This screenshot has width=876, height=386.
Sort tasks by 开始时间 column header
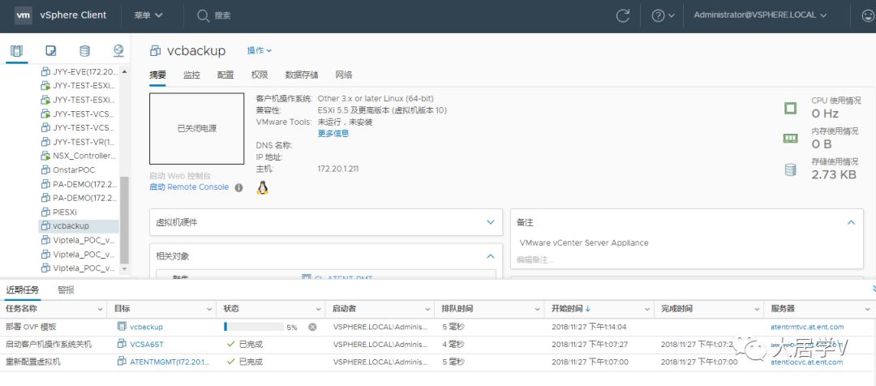[x=567, y=308]
